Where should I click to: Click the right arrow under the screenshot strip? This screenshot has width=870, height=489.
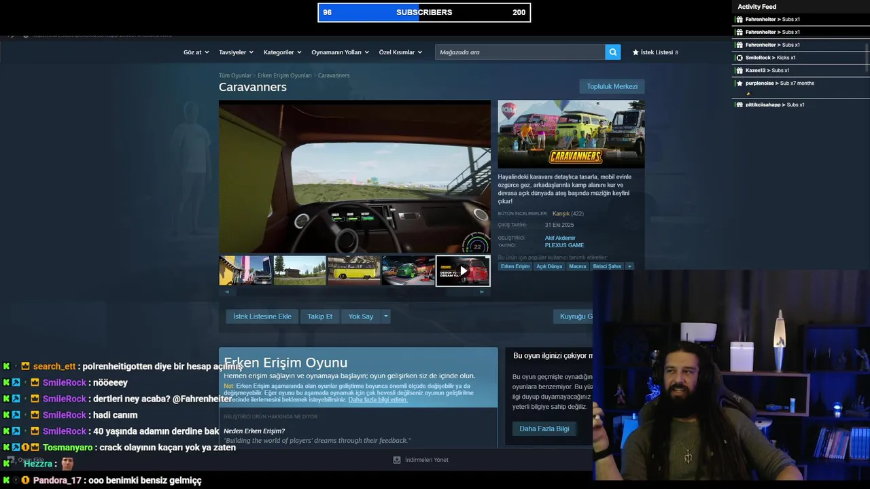click(x=482, y=292)
